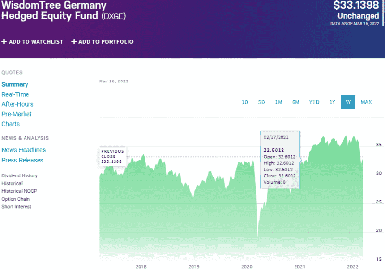Open News Headlines section
Viewport: 385px width, 270px height.
click(24, 150)
